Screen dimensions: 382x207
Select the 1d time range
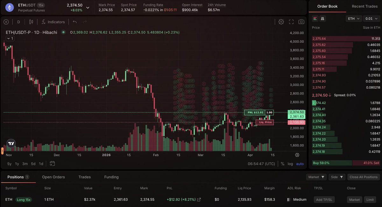pos(41,164)
